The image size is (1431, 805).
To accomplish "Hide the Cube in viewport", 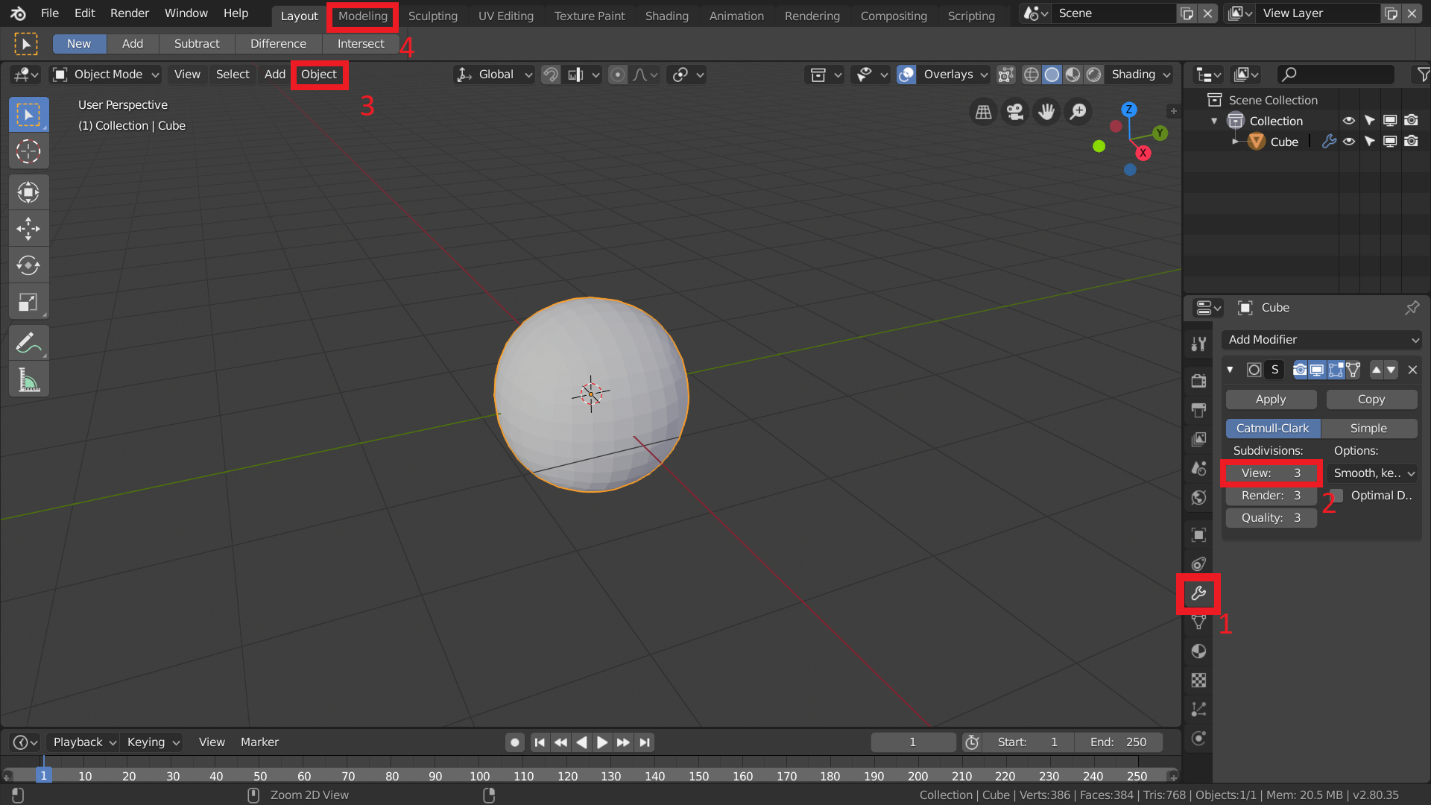I will [1349, 142].
